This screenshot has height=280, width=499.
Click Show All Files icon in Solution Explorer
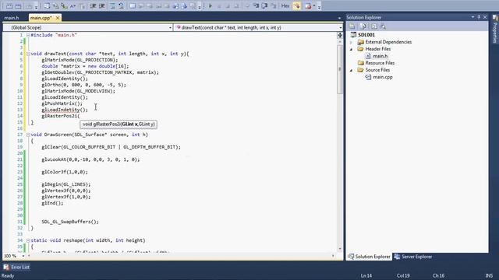point(363,26)
